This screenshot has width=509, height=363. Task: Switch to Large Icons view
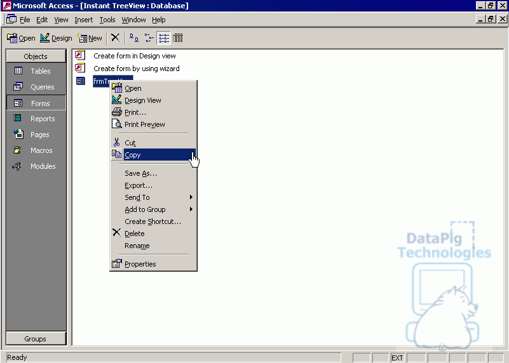134,38
